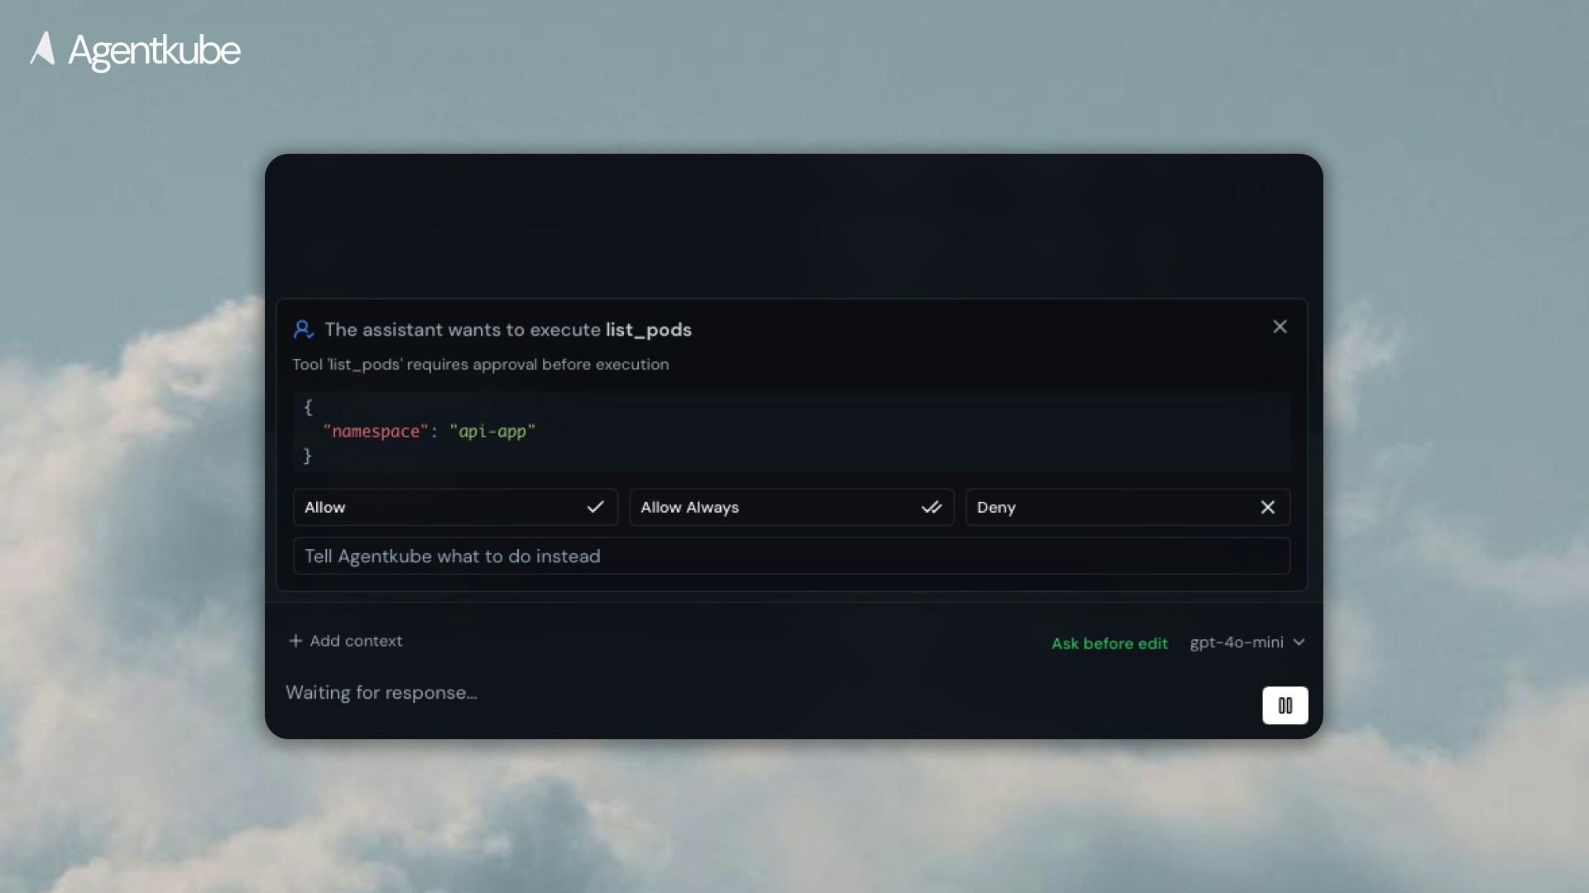This screenshot has width=1589, height=893.
Task: Deny the list_pods tool execution
Action: 1127,507
